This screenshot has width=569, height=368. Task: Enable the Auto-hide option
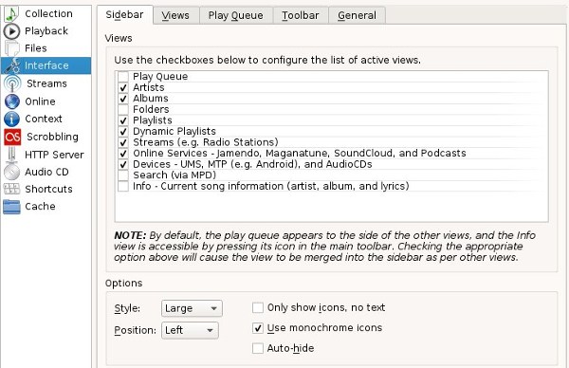click(258, 348)
